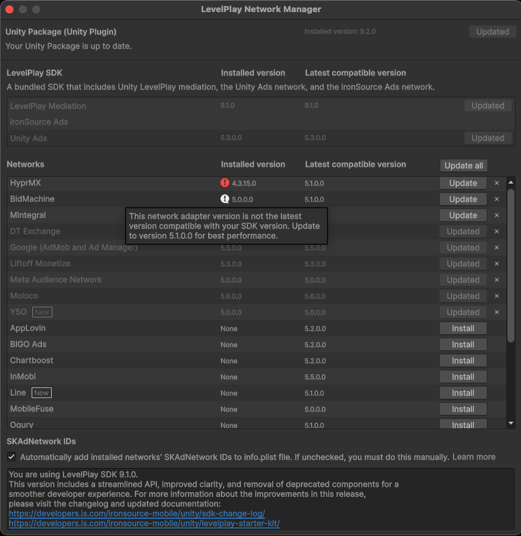Update the Mintegral adapter

[x=463, y=215]
